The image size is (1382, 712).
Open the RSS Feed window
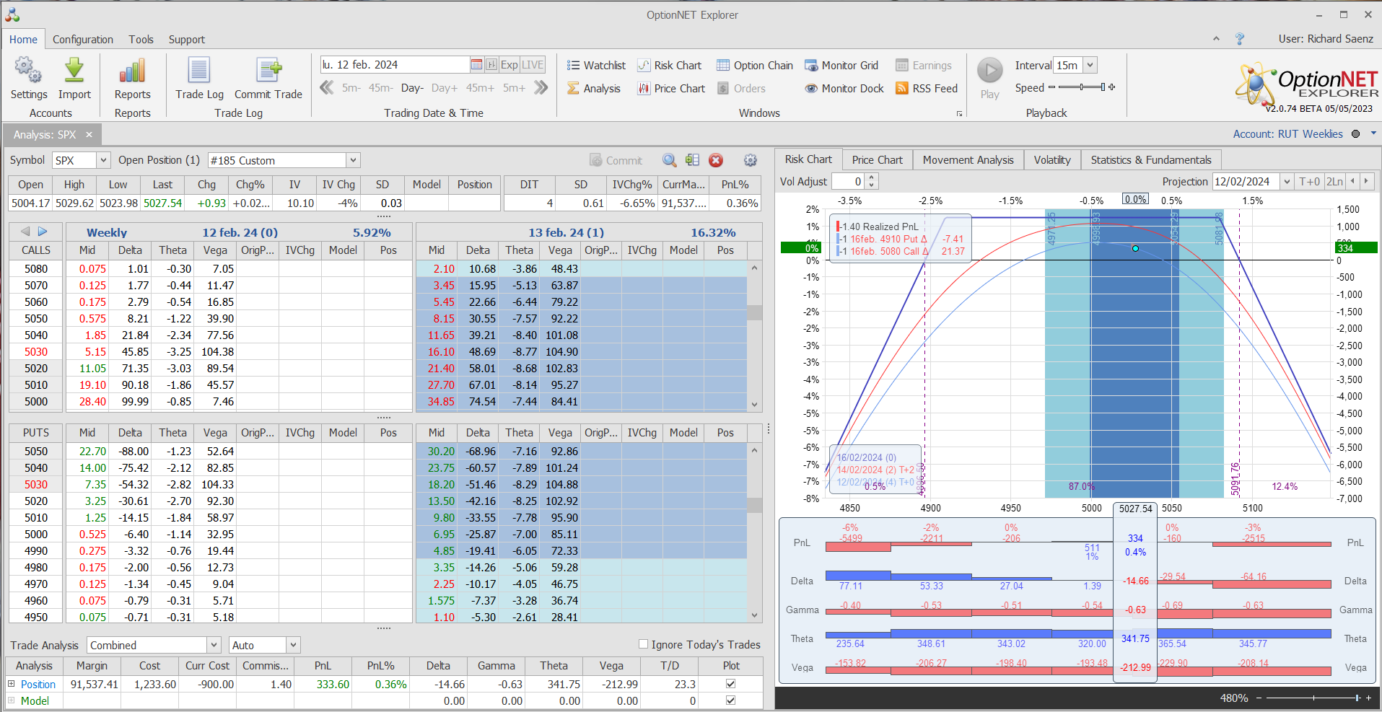coord(927,89)
